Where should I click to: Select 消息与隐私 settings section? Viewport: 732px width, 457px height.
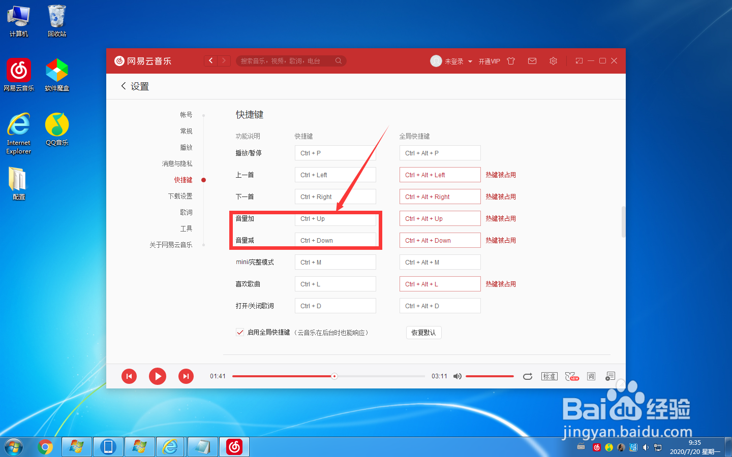[177, 164]
